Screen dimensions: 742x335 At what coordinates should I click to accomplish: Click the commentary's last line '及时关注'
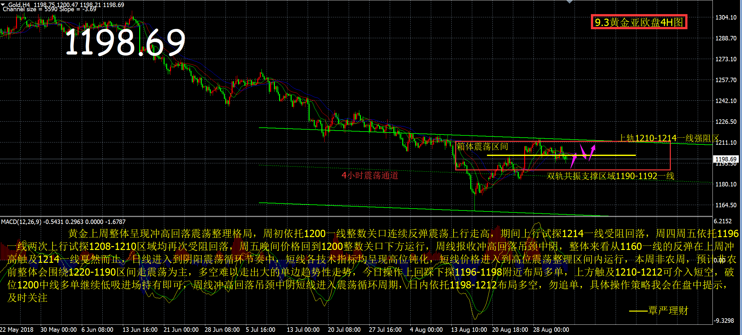[x=28, y=298]
